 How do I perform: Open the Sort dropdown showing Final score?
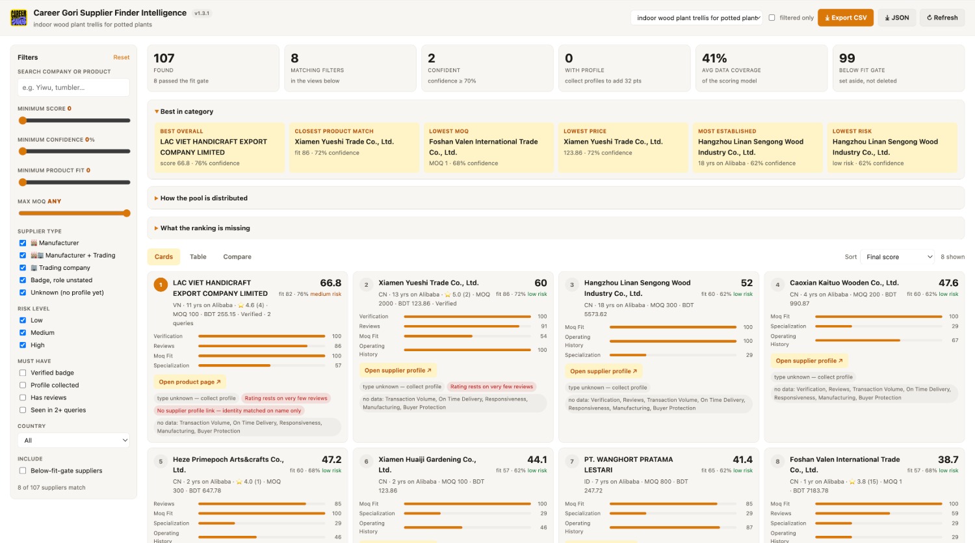(898, 257)
